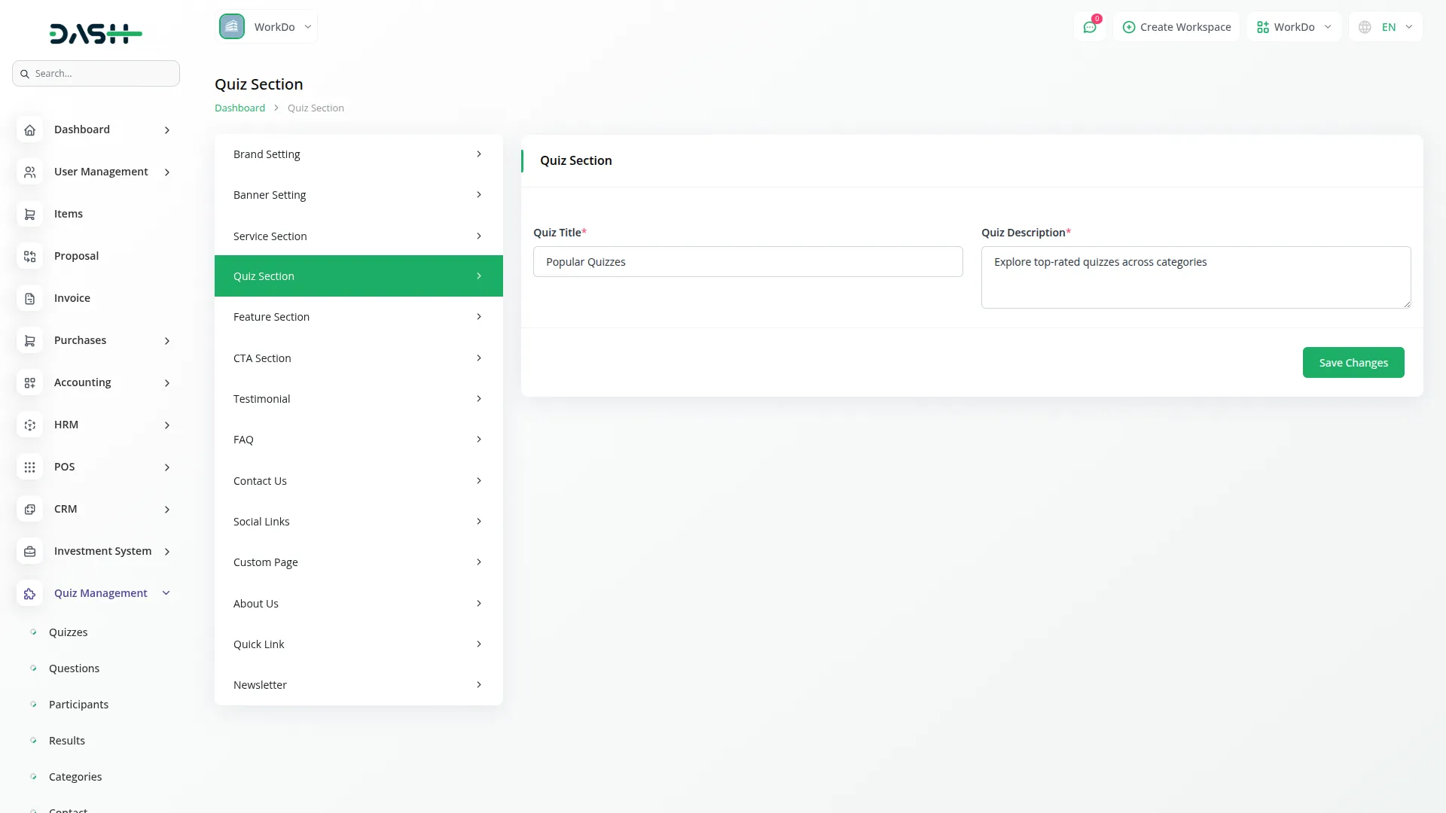The height and width of the screenshot is (813, 1446).
Task: Click the HRM sidebar icon
Action: click(29, 425)
